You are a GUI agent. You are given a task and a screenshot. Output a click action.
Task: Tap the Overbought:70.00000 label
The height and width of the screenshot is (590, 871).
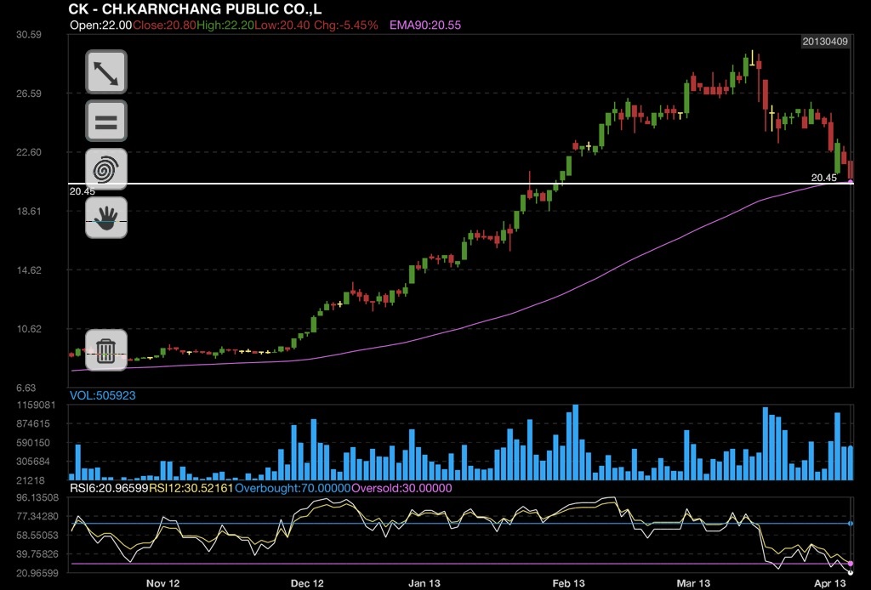coord(293,489)
